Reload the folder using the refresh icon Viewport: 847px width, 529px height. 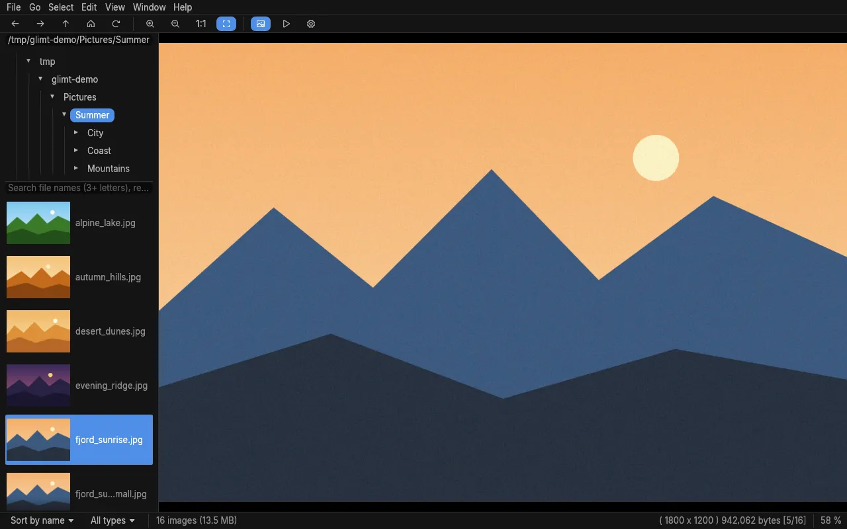pos(116,24)
